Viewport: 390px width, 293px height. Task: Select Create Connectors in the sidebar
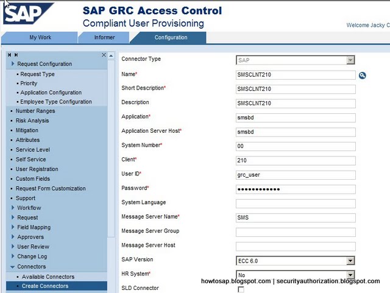[57, 286]
